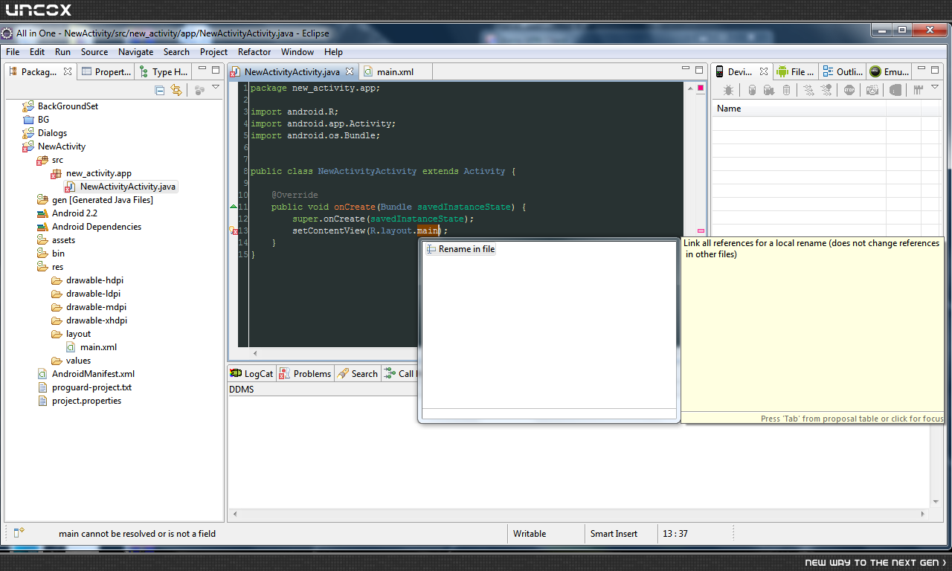Switch to the Type Hierarchy tab
This screenshot has width=952, height=571.
(x=164, y=71)
